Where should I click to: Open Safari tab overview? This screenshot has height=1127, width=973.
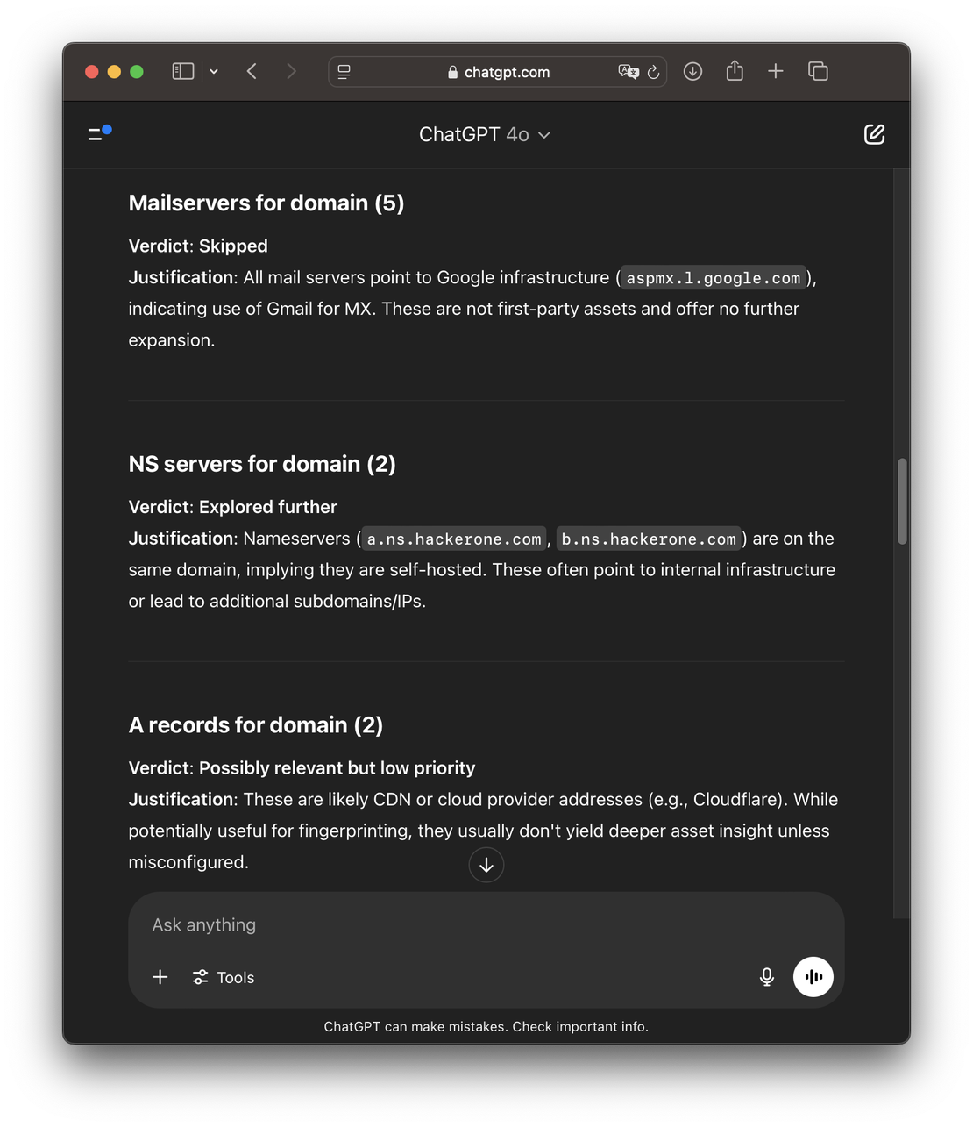pyautogui.click(x=818, y=71)
